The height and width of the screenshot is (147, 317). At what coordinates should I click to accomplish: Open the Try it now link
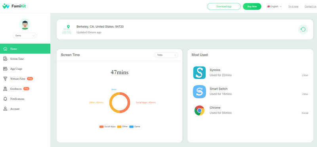tap(293, 6)
